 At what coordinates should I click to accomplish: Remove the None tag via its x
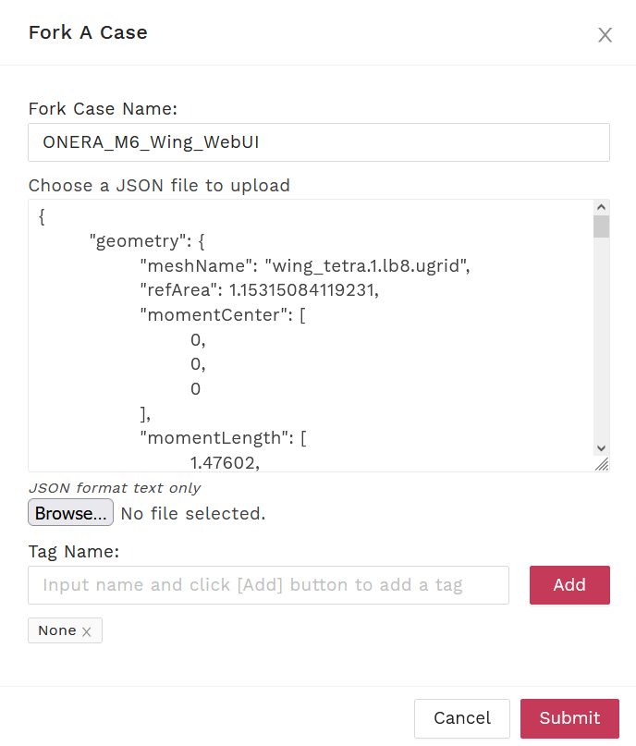coord(87,631)
